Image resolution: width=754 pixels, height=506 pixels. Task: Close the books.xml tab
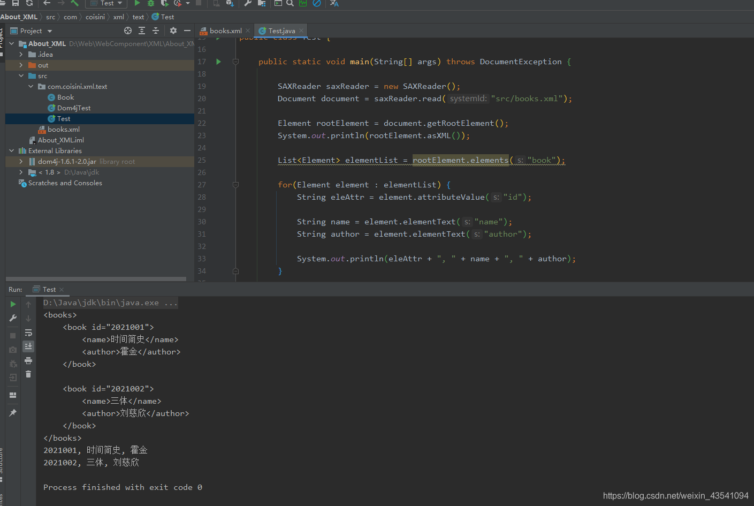(248, 31)
